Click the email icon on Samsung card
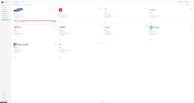The image size is (194, 103). pyautogui.click(x=14, y=16)
